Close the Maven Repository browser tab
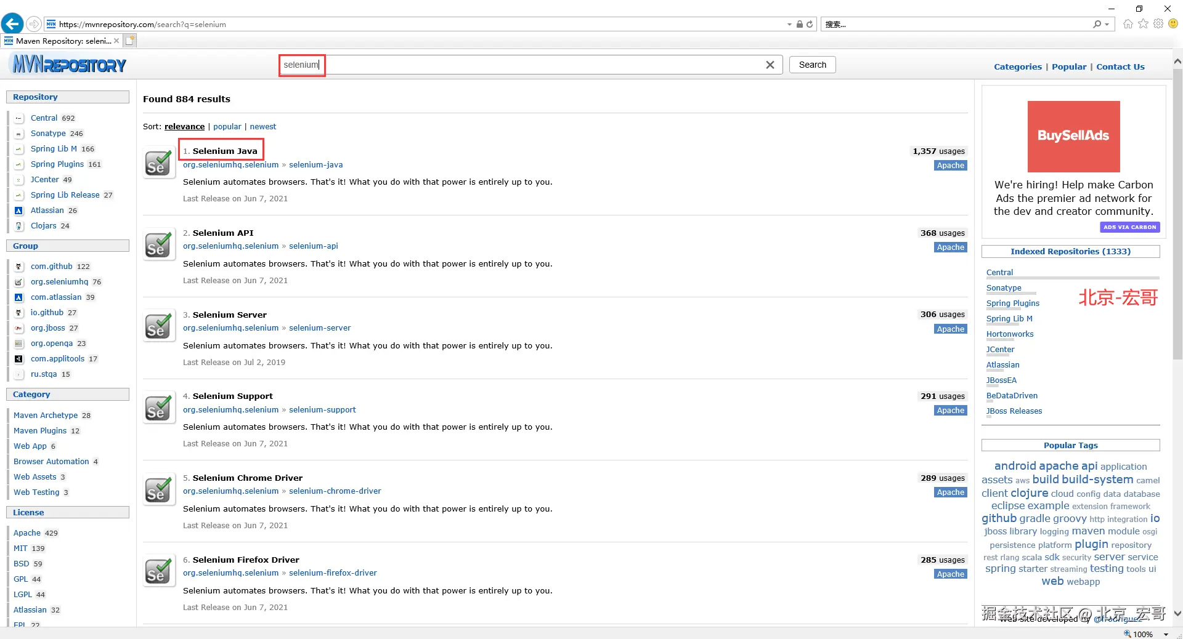This screenshot has width=1183, height=639. point(116,41)
